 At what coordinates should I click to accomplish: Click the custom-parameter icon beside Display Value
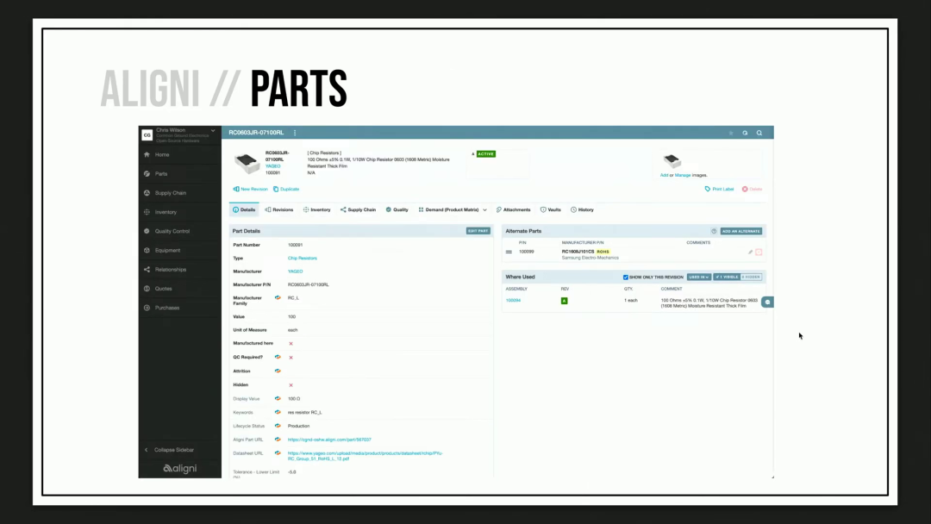point(278,399)
